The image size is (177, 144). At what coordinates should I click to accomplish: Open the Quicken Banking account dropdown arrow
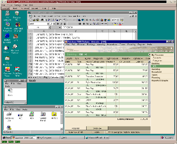tap(86, 54)
